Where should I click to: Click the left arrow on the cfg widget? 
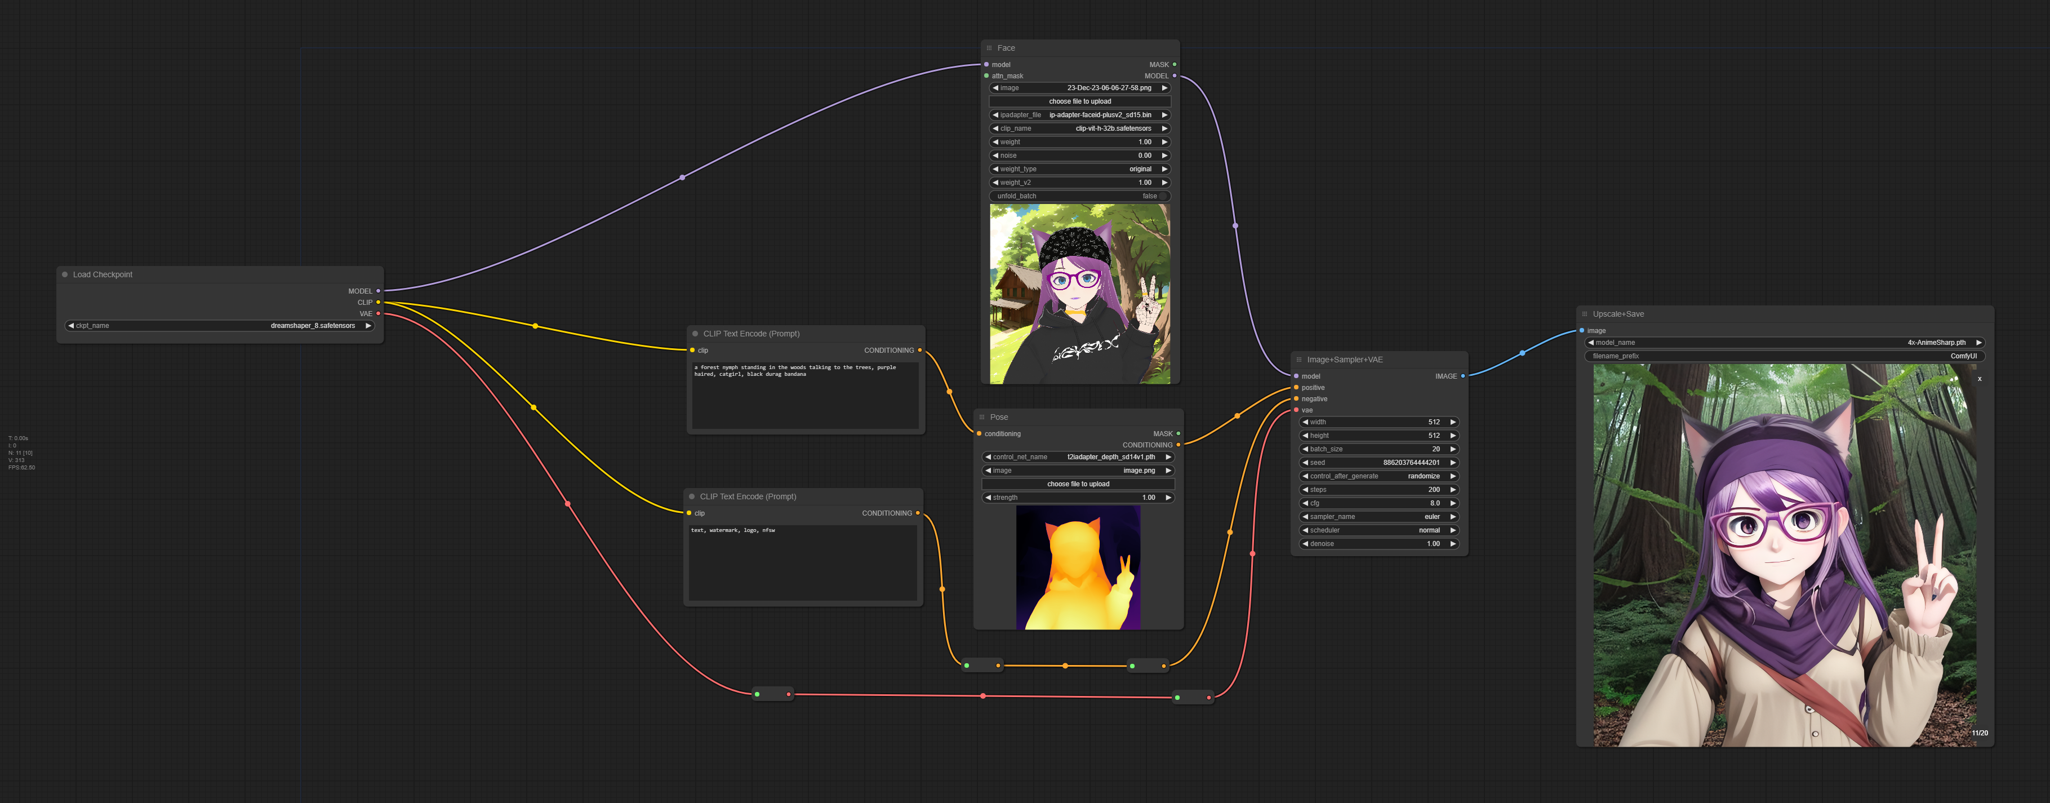click(x=1305, y=503)
